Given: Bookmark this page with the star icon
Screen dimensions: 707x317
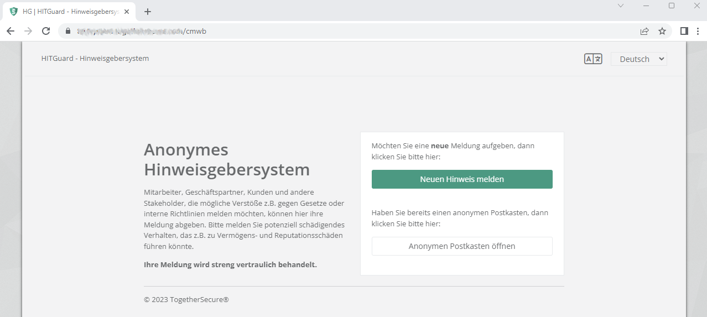Looking at the screenshot, I should point(662,32).
